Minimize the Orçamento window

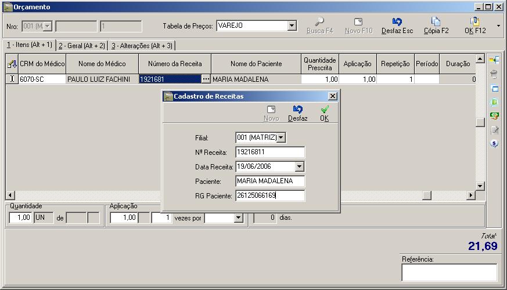pyautogui.click(x=479, y=7)
